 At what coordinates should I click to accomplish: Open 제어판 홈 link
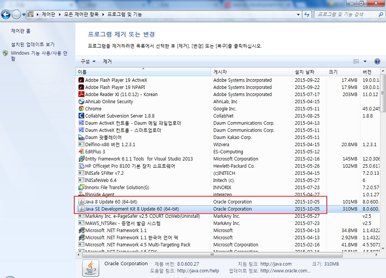pos(21,31)
